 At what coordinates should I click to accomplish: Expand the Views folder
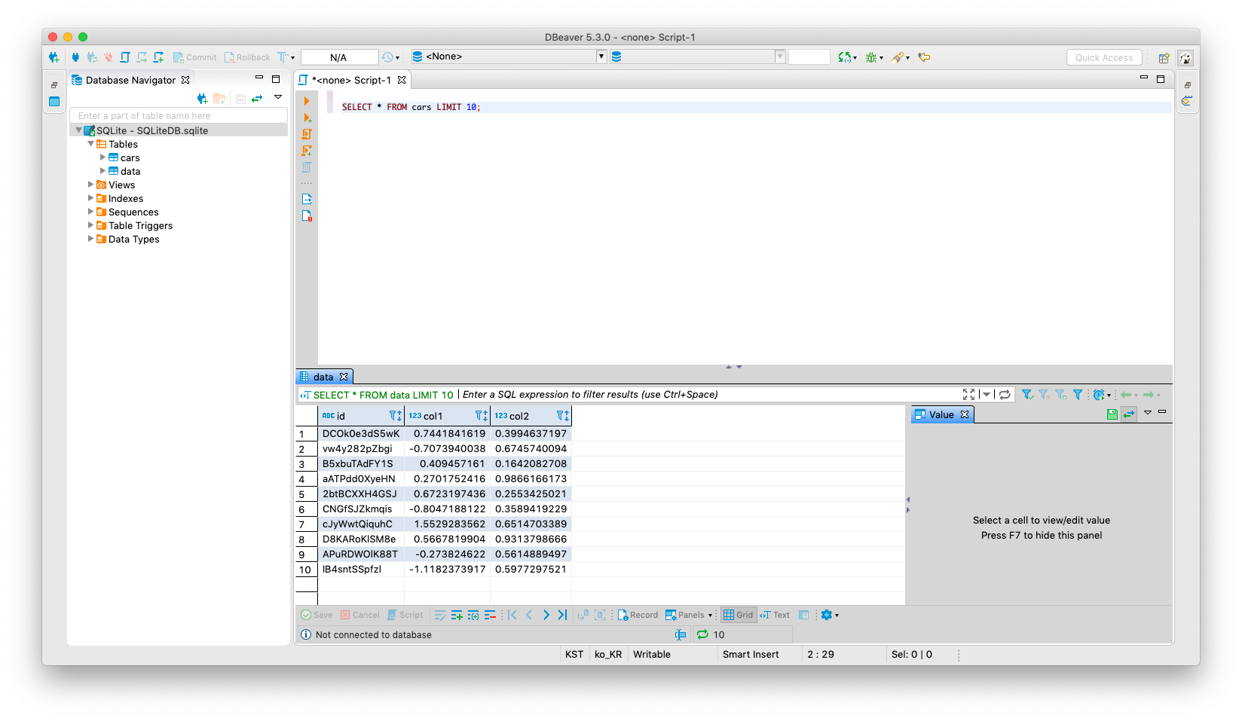tap(90, 185)
